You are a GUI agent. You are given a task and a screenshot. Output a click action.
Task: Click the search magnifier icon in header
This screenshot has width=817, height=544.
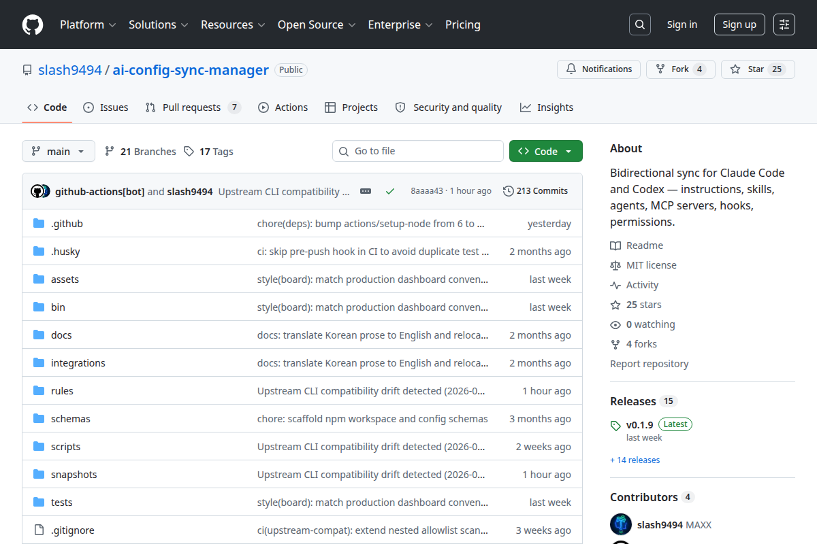(639, 24)
